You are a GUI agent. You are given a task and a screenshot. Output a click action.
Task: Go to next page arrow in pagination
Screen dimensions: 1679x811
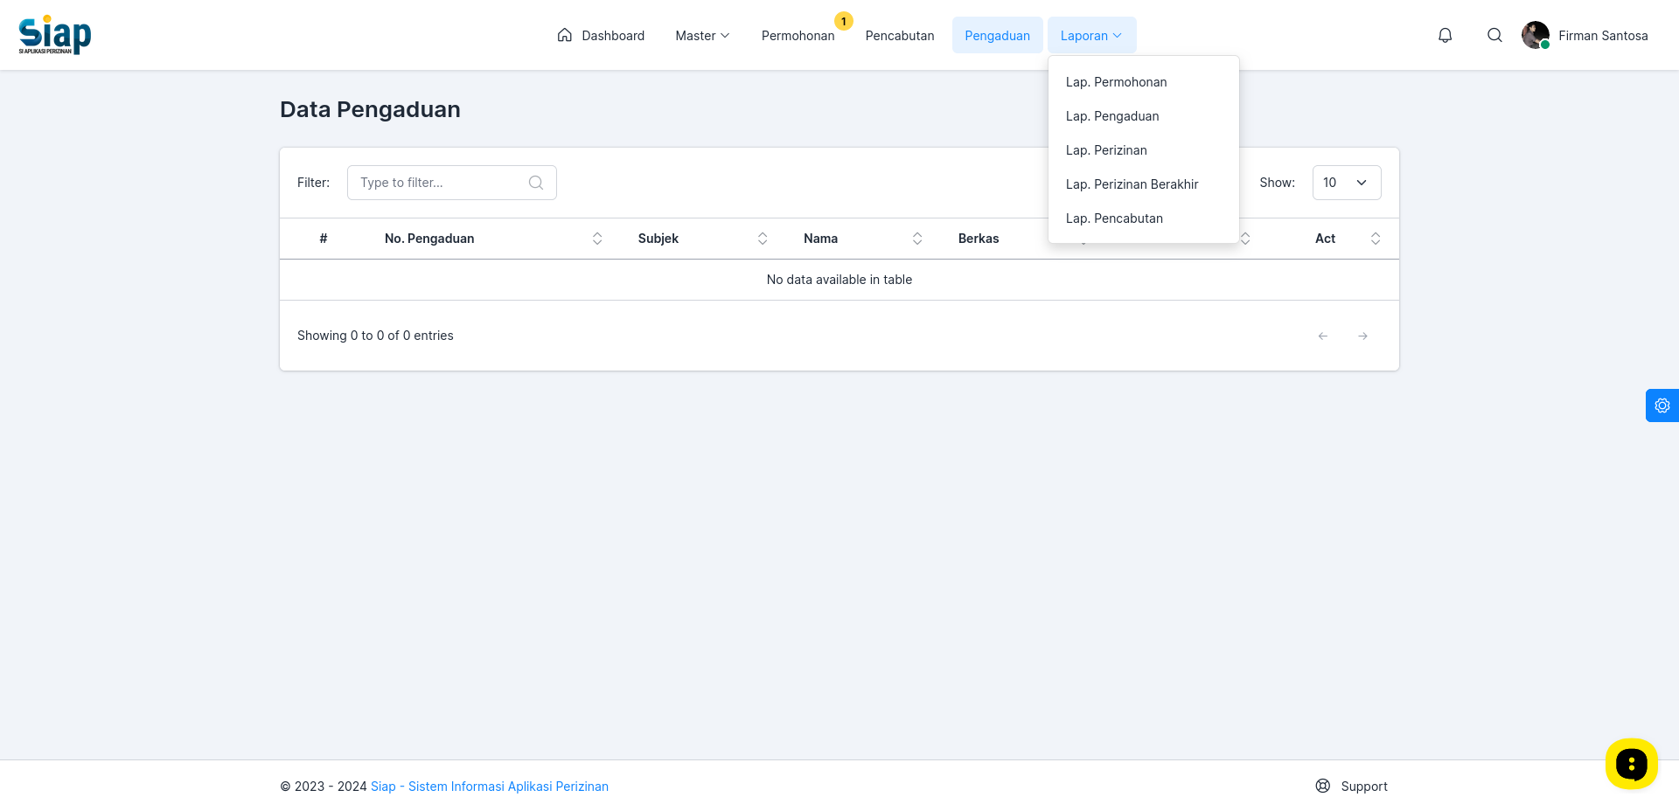pos(1362,336)
